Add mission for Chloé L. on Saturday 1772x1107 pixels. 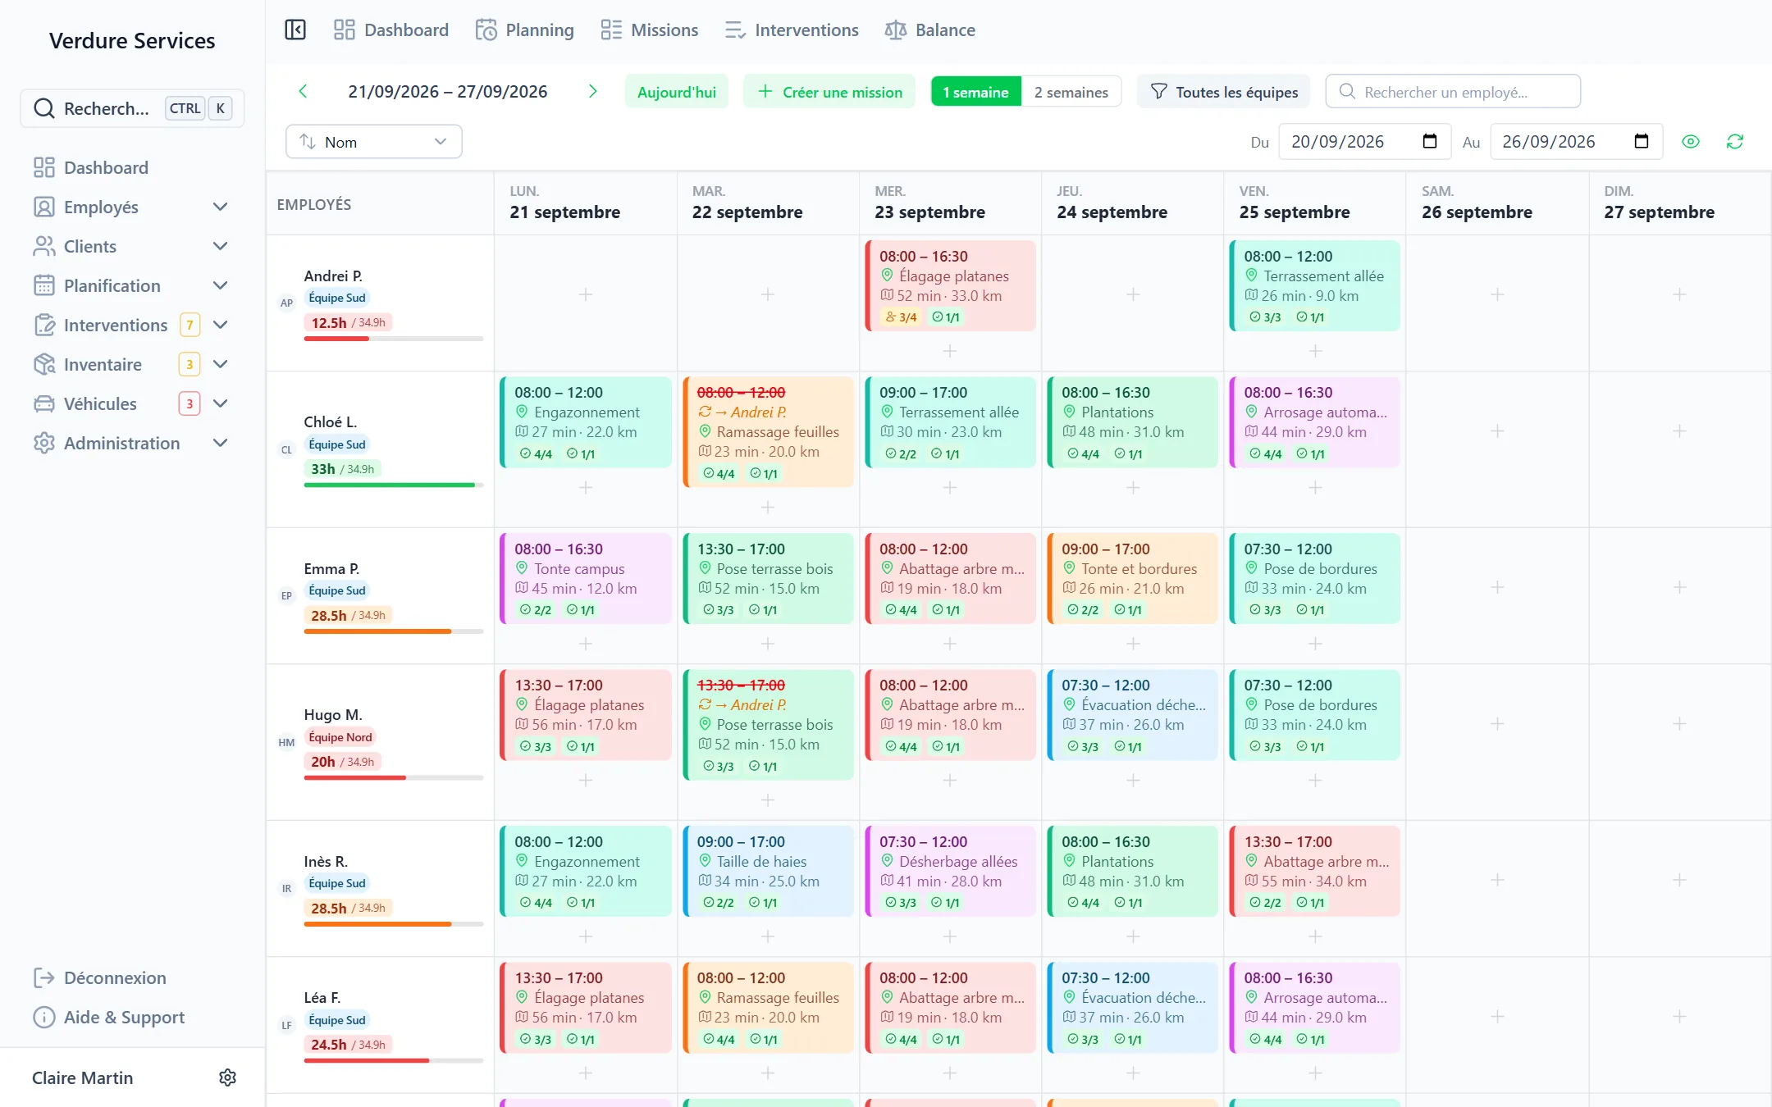click(1497, 430)
